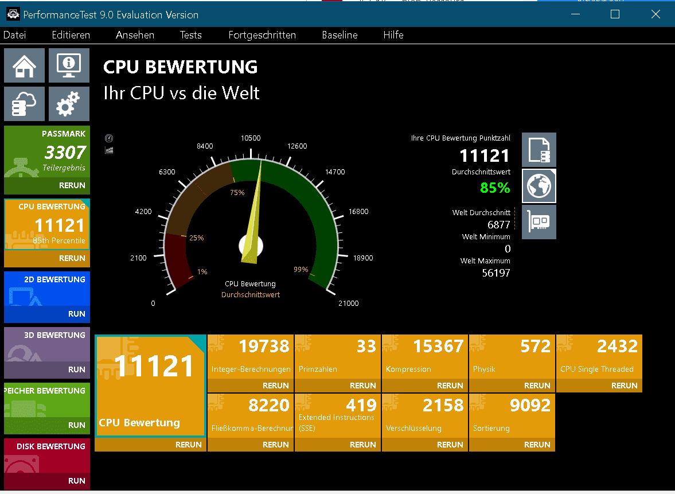This screenshot has height=494, width=675.
Task: Open the System Information monitor icon
Action: click(x=69, y=65)
